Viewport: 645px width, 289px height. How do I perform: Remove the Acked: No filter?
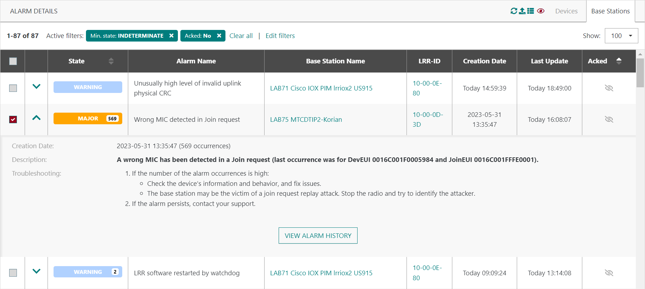point(219,36)
